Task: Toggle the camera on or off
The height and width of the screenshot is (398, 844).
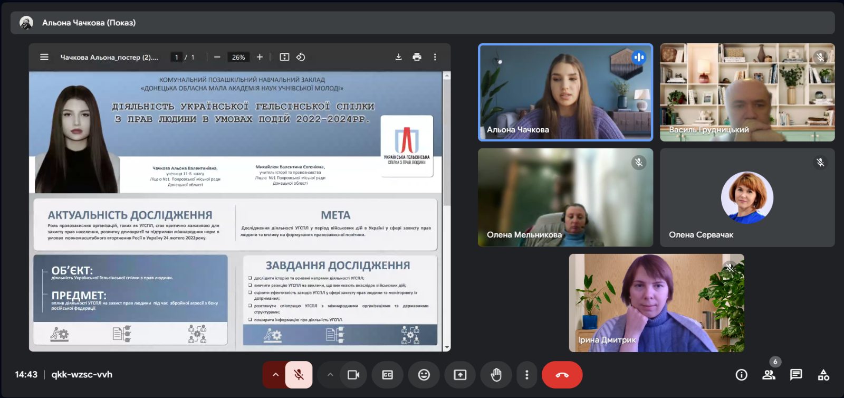Action: (x=353, y=375)
